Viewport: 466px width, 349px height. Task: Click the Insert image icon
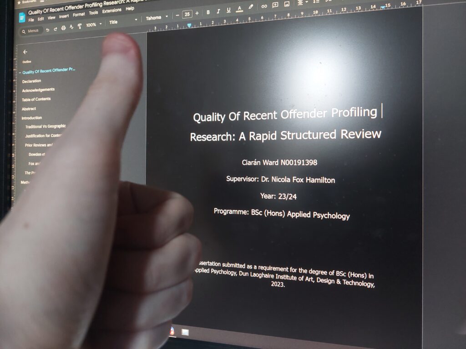tap(287, 4)
